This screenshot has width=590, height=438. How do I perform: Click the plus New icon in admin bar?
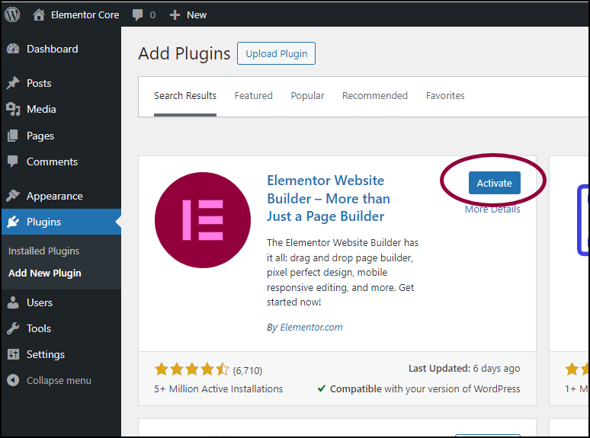(x=175, y=14)
